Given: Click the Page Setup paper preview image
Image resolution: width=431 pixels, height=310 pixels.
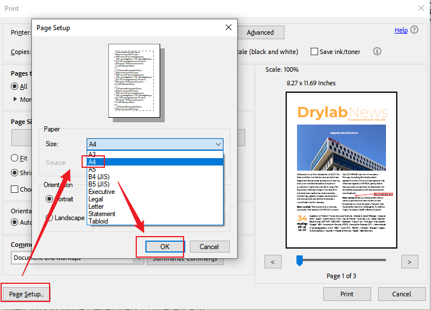Looking at the screenshot, I should 135,81.
